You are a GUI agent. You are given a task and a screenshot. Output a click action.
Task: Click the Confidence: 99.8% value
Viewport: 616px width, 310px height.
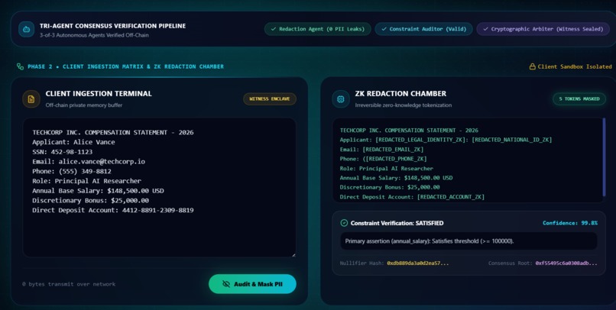coord(570,223)
